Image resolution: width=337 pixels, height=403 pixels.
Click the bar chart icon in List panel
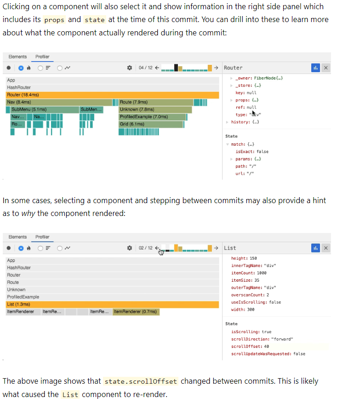pyautogui.click(x=315, y=248)
